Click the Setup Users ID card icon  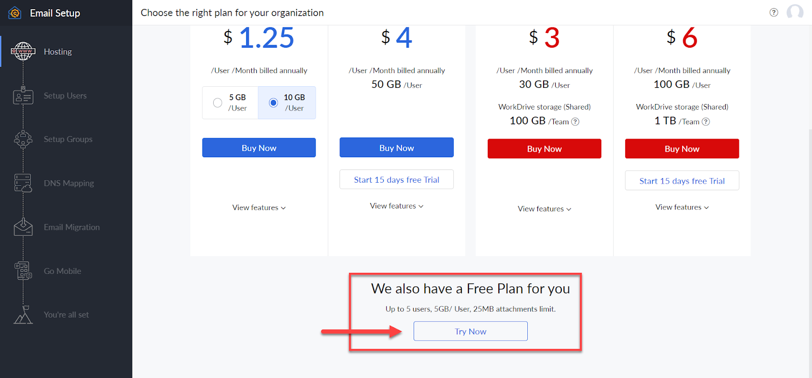pyautogui.click(x=23, y=95)
